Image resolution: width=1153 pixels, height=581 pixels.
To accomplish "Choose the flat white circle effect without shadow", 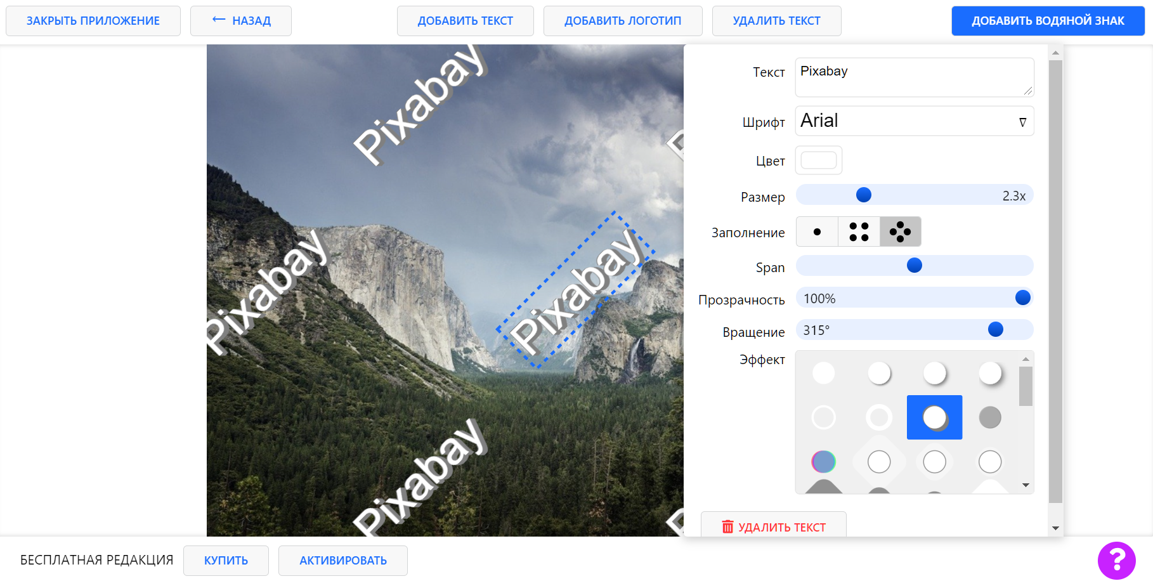I will 823,373.
